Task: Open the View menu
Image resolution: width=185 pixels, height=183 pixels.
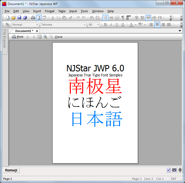Action: (26, 11)
